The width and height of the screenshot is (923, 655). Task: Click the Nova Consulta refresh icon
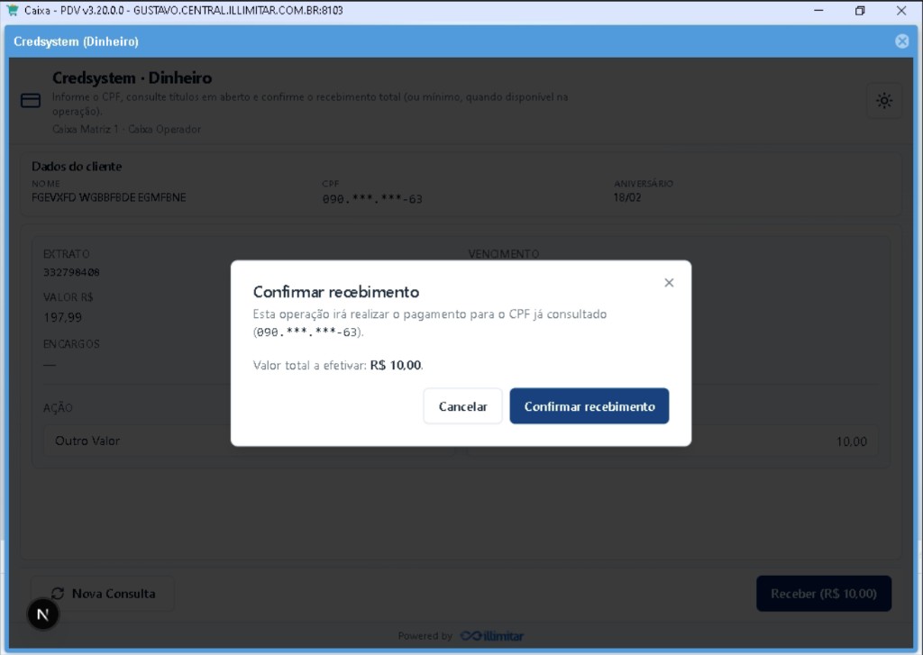[x=57, y=593]
